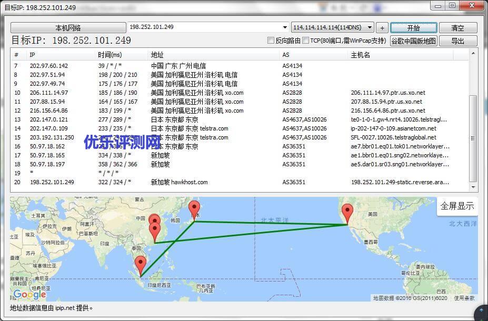Click the Singapore map pin marker
Image resolution: width=488 pixels, height=321 pixels.
[x=140, y=265]
